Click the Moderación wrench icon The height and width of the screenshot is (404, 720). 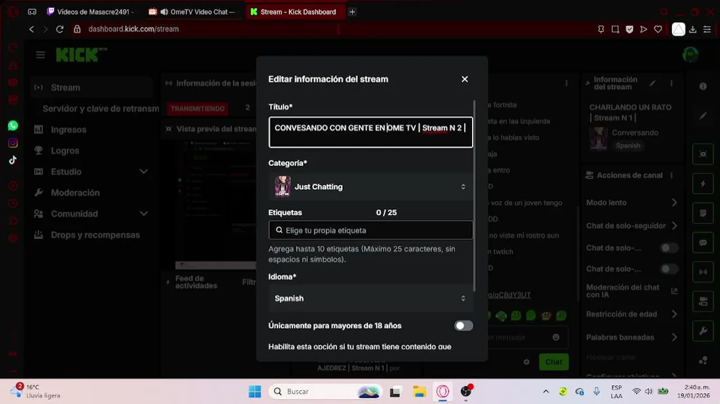(39, 192)
